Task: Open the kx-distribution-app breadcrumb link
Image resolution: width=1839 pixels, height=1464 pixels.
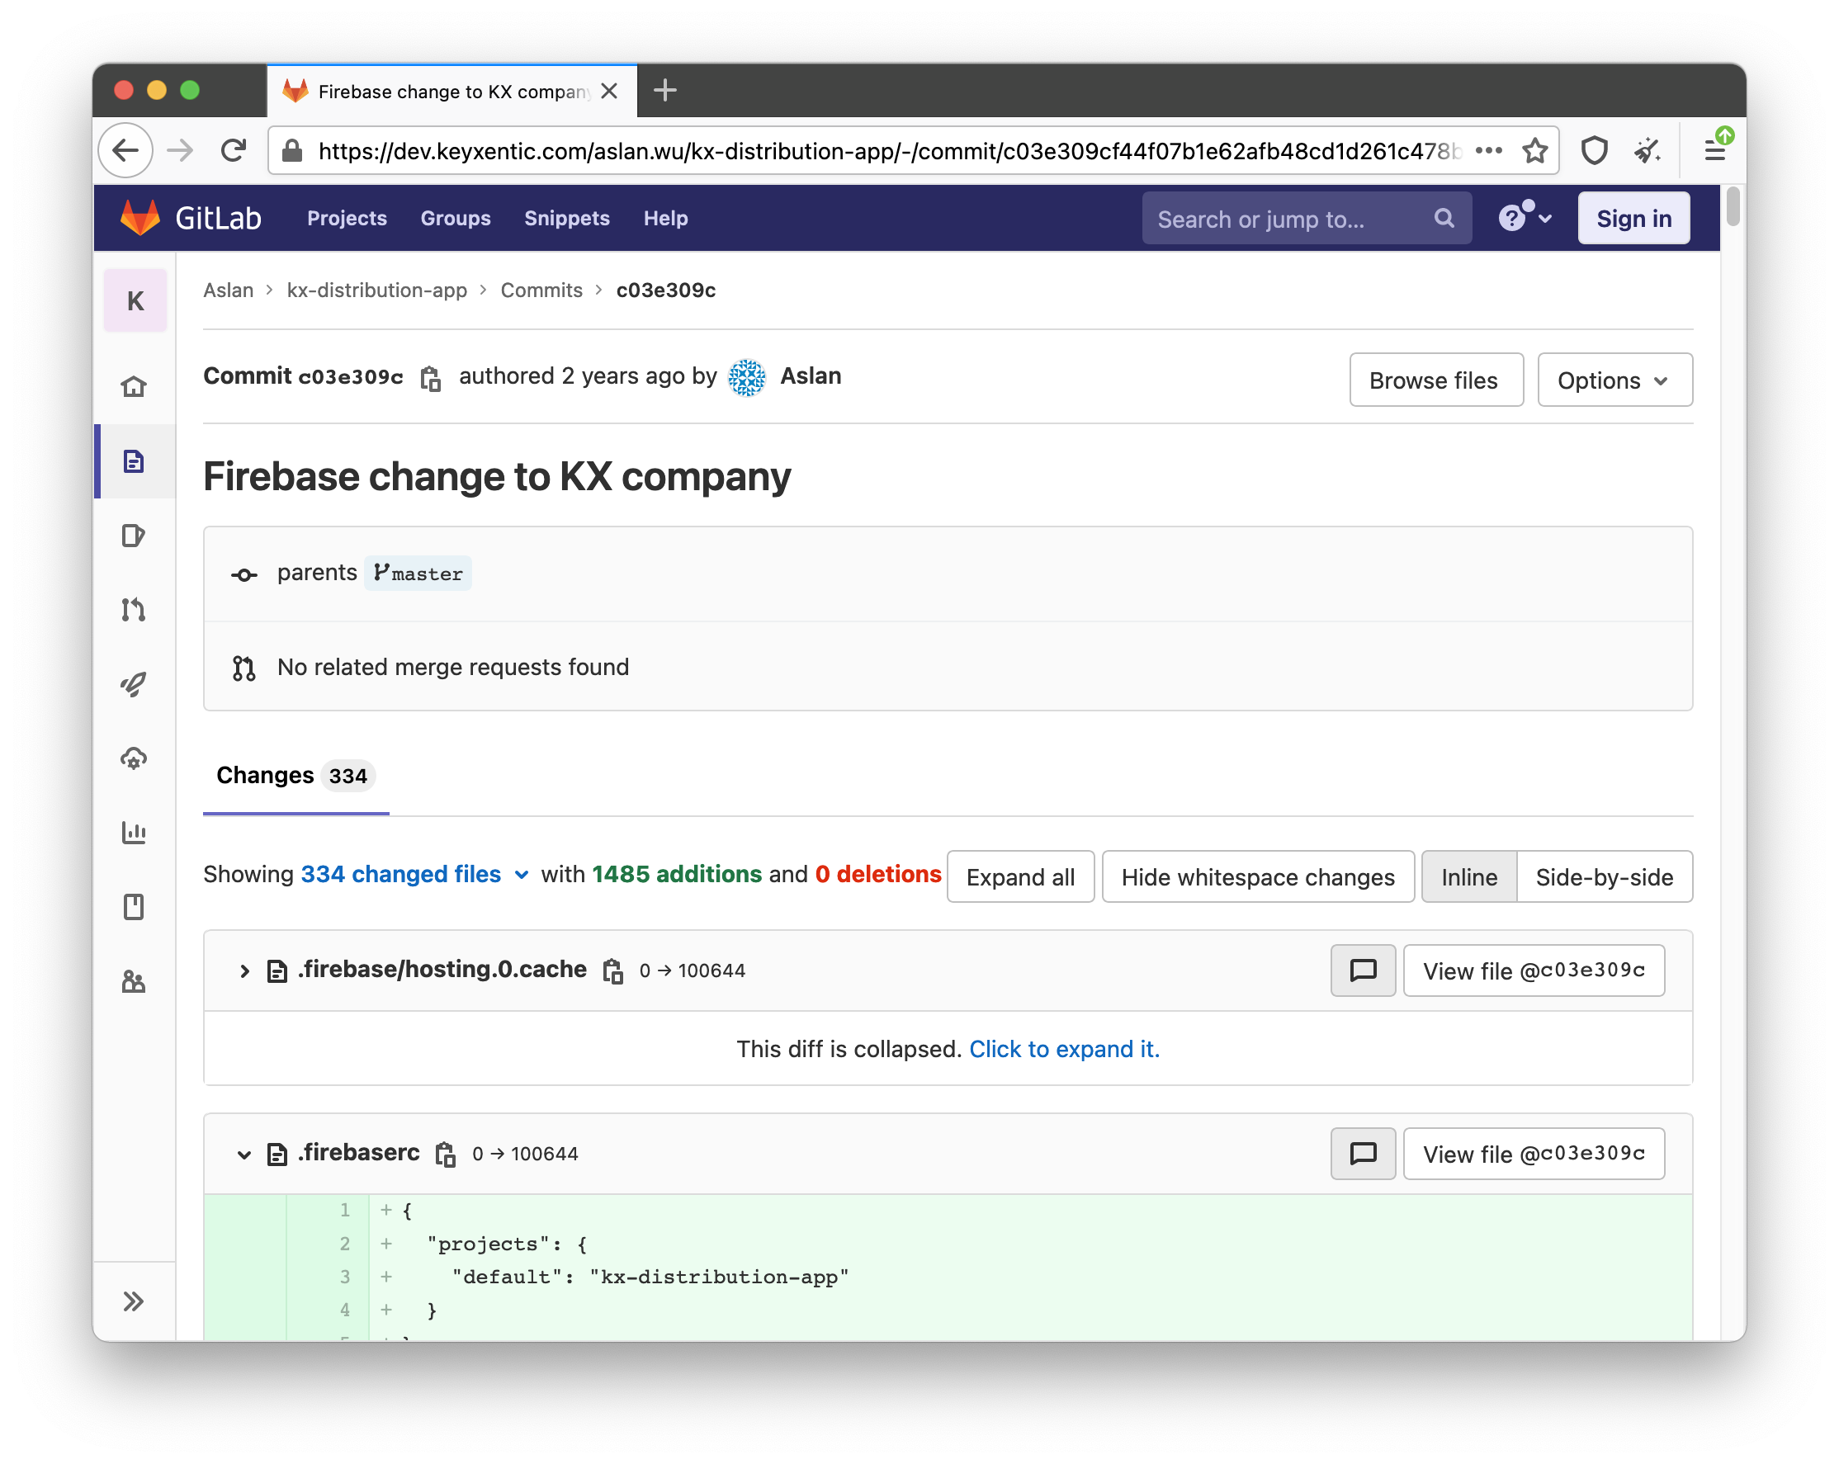Action: (x=377, y=290)
